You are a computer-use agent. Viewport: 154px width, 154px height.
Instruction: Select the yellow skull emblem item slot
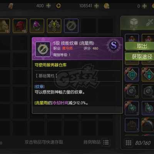tap(54, 26)
